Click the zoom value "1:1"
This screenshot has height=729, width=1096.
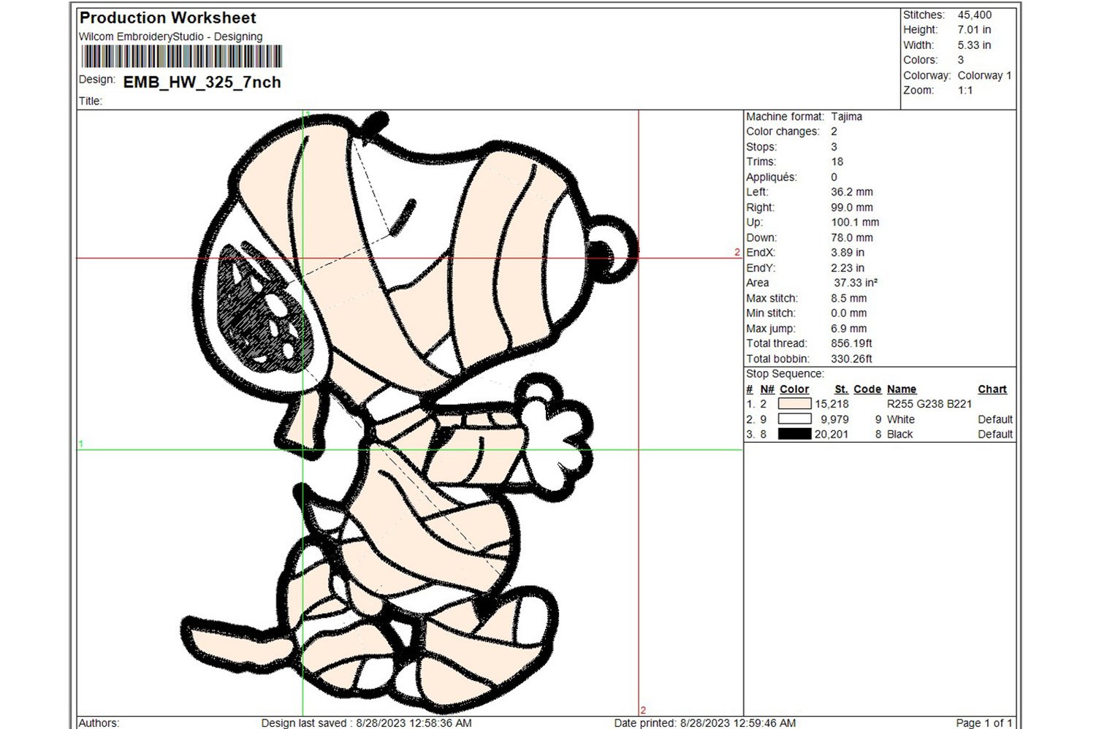click(965, 91)
